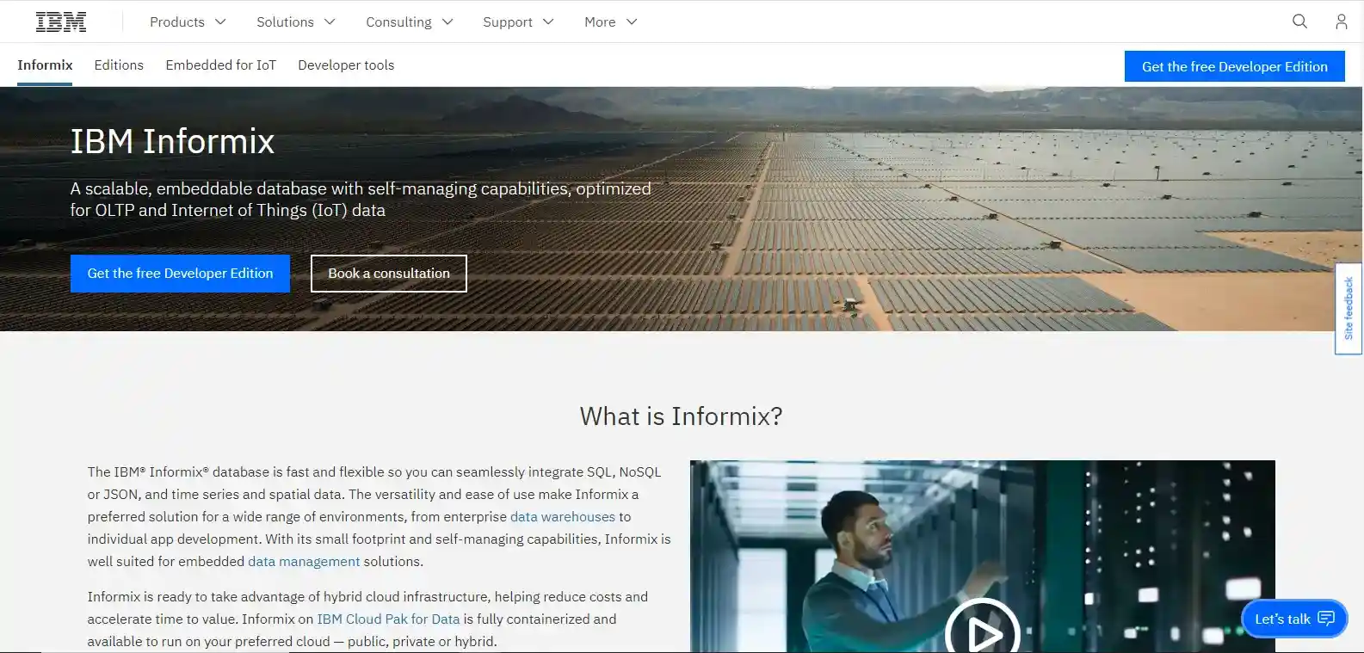Click the IBM logo
The image size is (1364, 653).
click(61, 22)
